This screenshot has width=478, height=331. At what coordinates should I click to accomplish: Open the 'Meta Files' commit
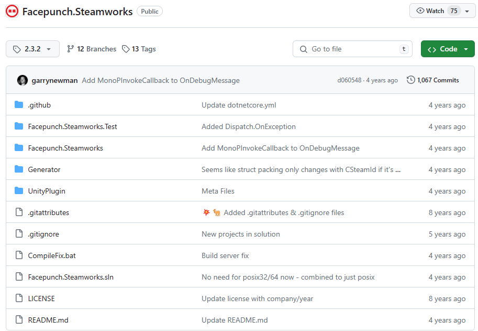218,191
